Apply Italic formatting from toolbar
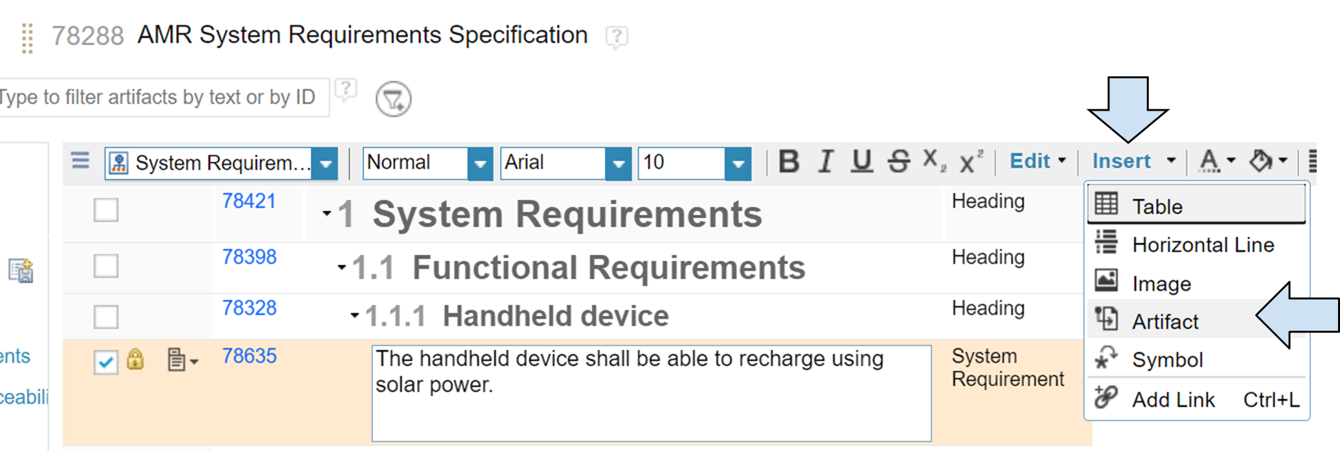The width and height of the screenshot is (1340, 451). pos(825,162)
